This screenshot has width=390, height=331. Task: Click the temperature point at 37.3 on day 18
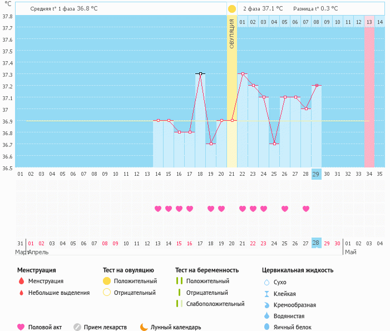[200, 73]
